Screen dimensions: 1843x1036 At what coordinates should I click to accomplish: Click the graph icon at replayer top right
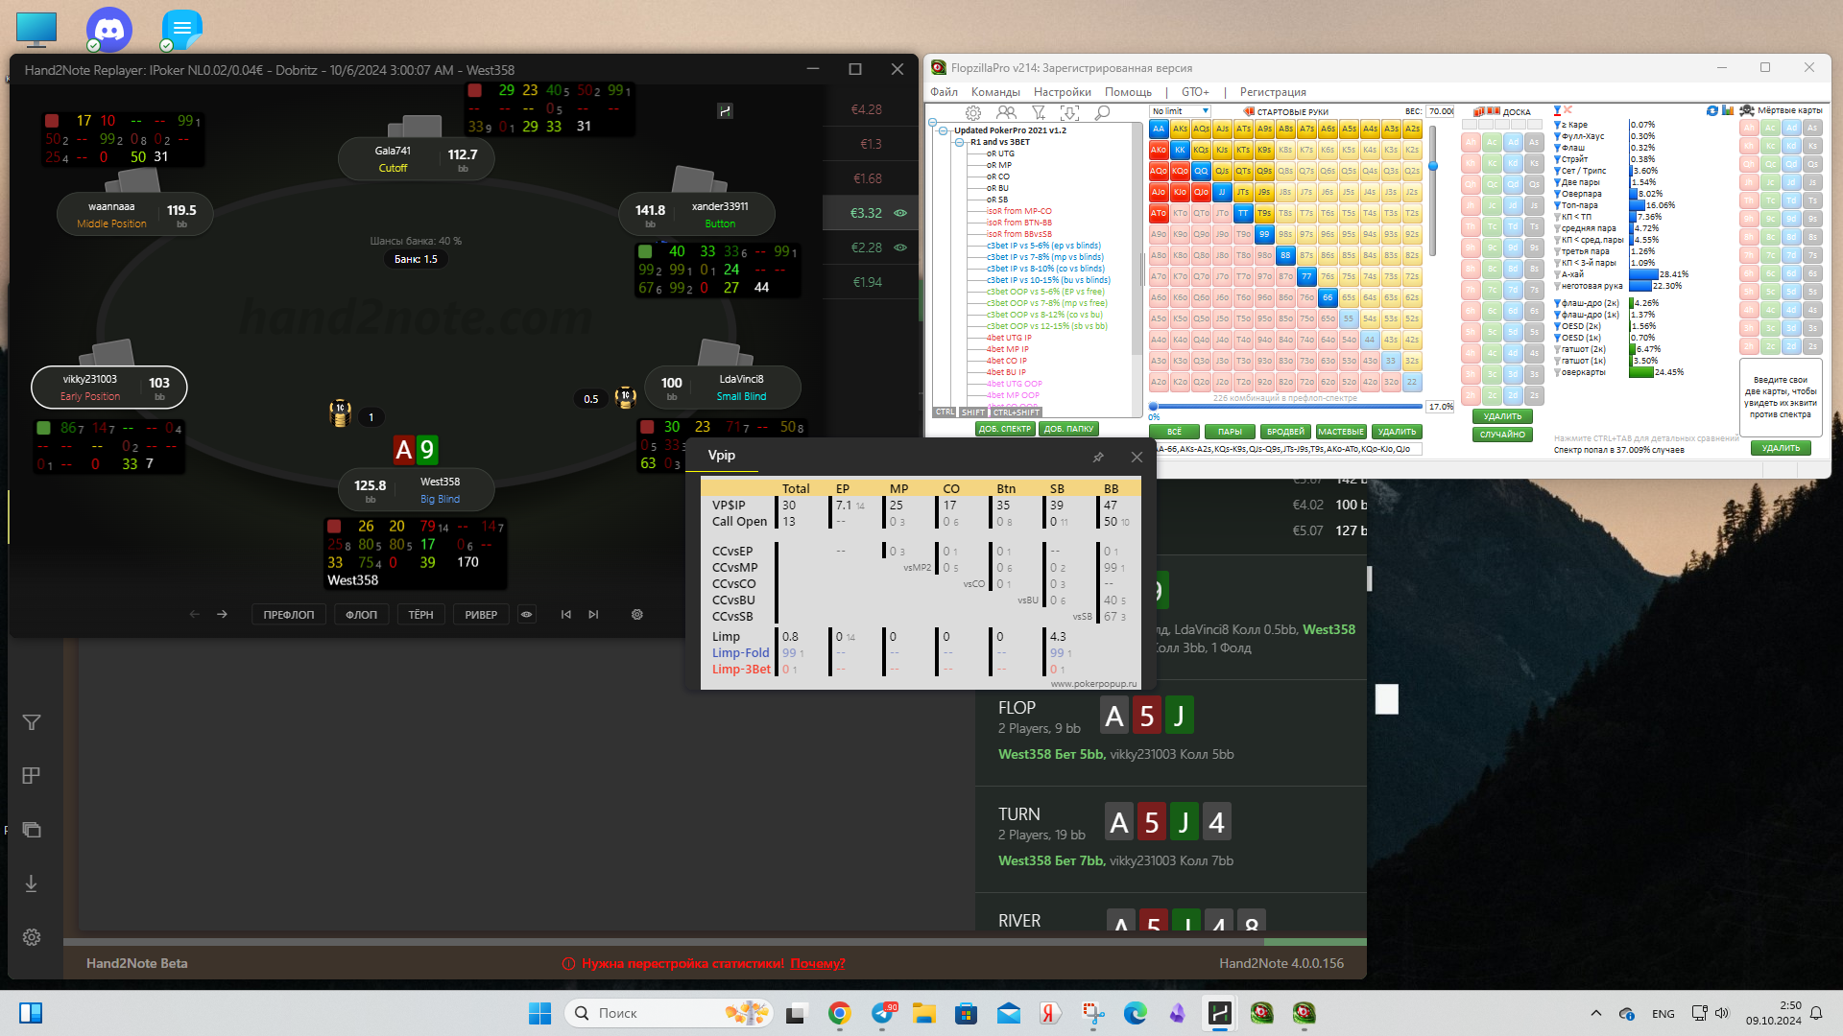pyautogui.click(x=726, y=111)
